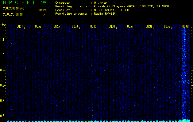Screen dimensions: 193x122
Task: Click the 0838 time marker
Action: [149, 27]
